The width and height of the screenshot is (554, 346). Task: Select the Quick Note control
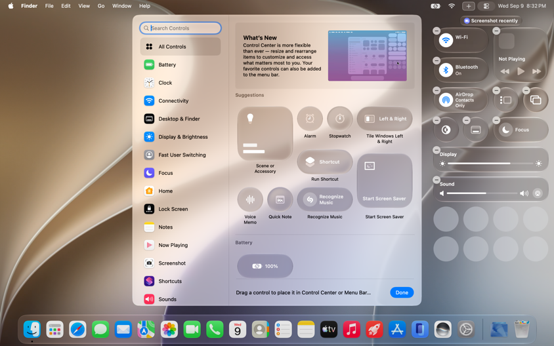pos(280,200)
